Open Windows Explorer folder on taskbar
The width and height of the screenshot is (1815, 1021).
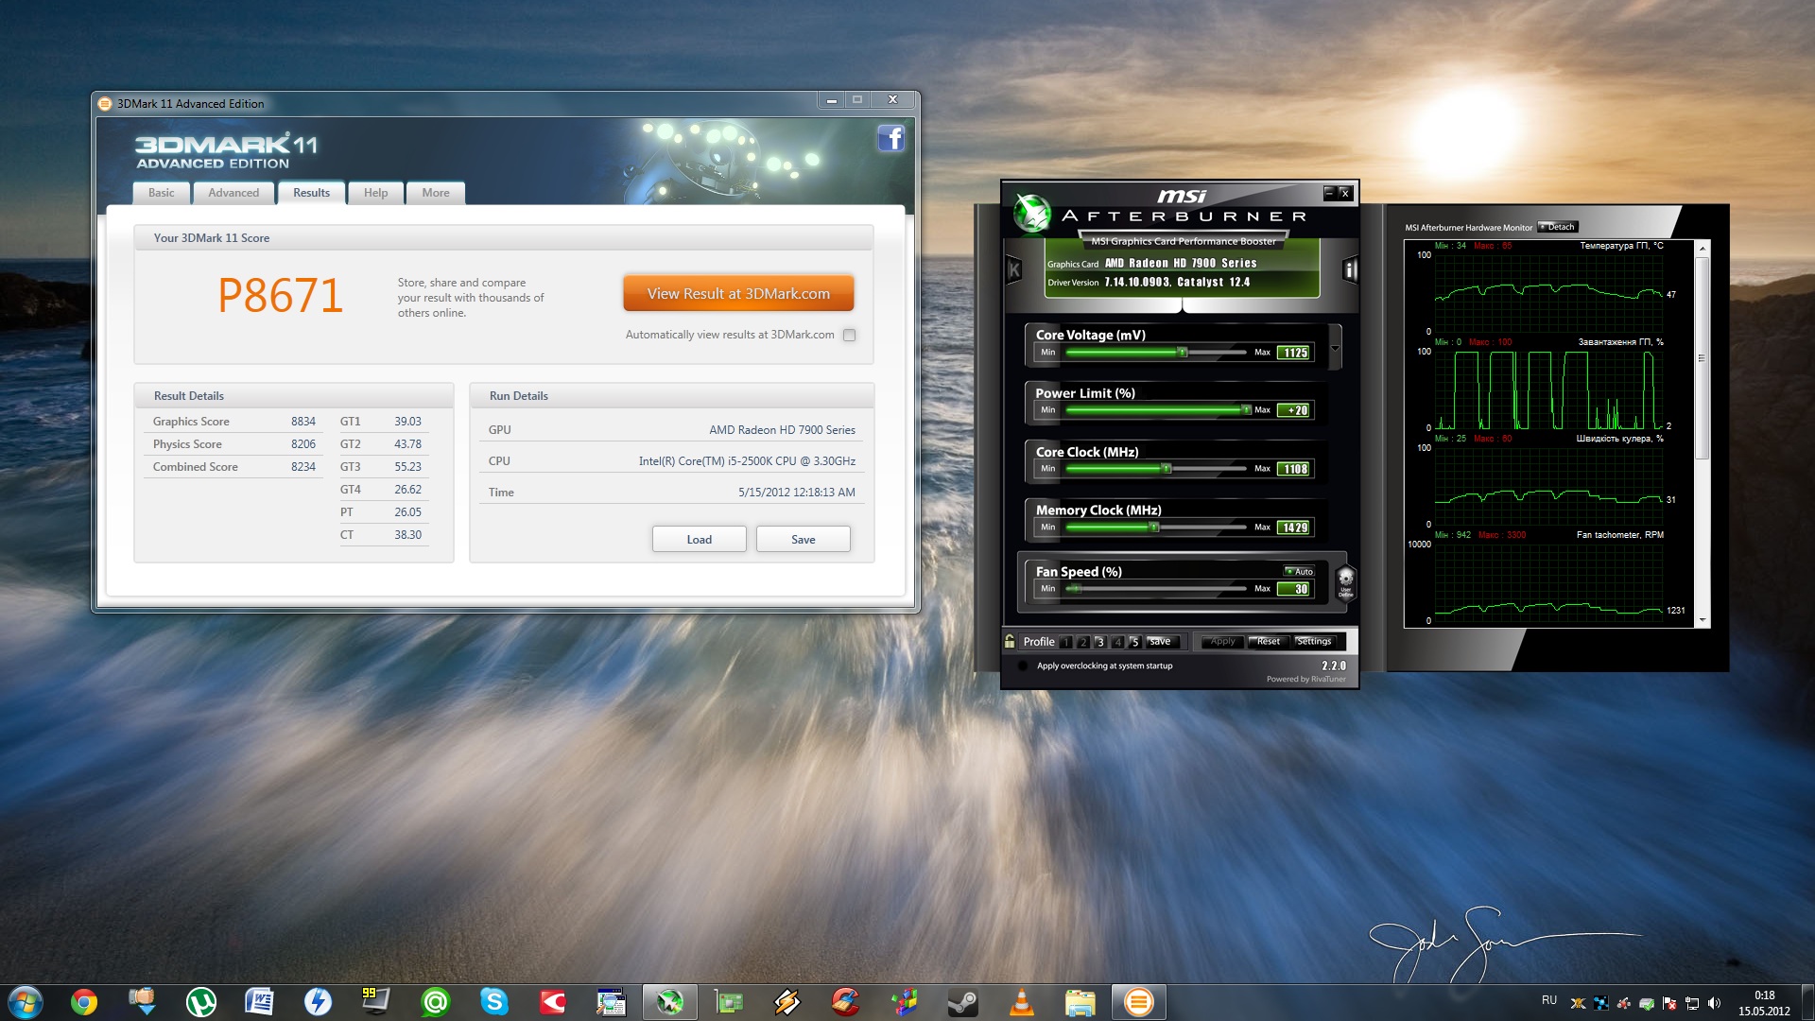[x=1080, y=1002]
